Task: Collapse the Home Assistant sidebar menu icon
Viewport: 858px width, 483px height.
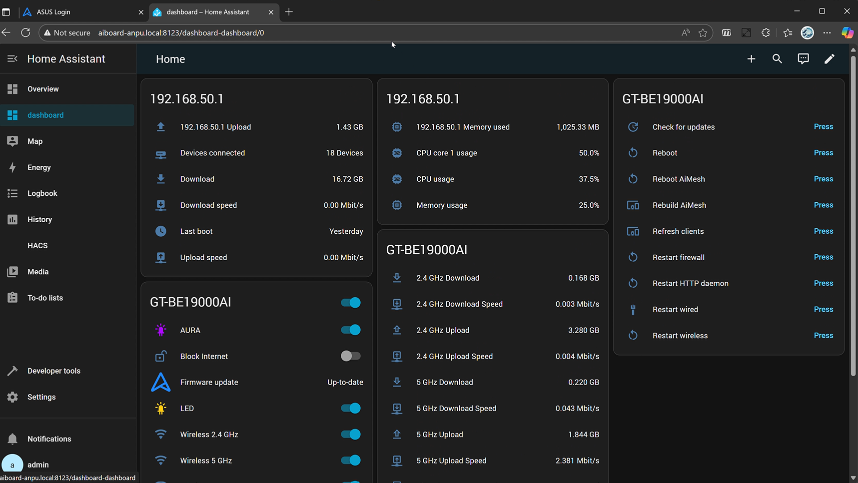Action: click(x=12, y=59)
